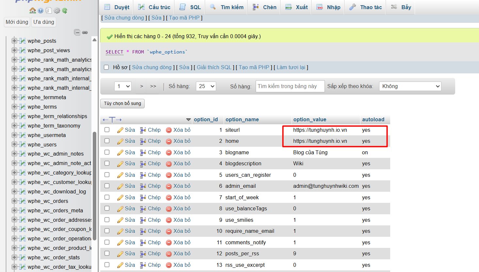The height and width of the screenshot is (272, 479).
Task: Reload navigation panel with green arrow icon
Action: pos(65,11)
